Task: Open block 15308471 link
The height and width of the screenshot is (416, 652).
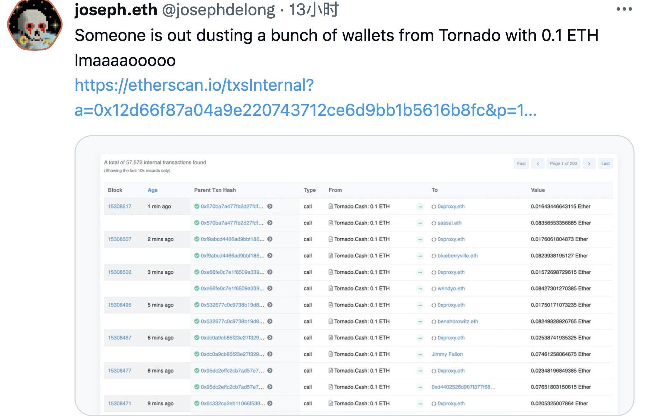Action: 119,404
